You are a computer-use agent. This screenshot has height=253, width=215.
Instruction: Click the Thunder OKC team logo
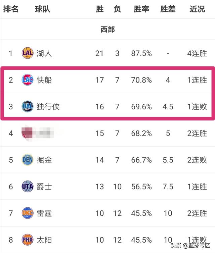(x=28, y=213)
